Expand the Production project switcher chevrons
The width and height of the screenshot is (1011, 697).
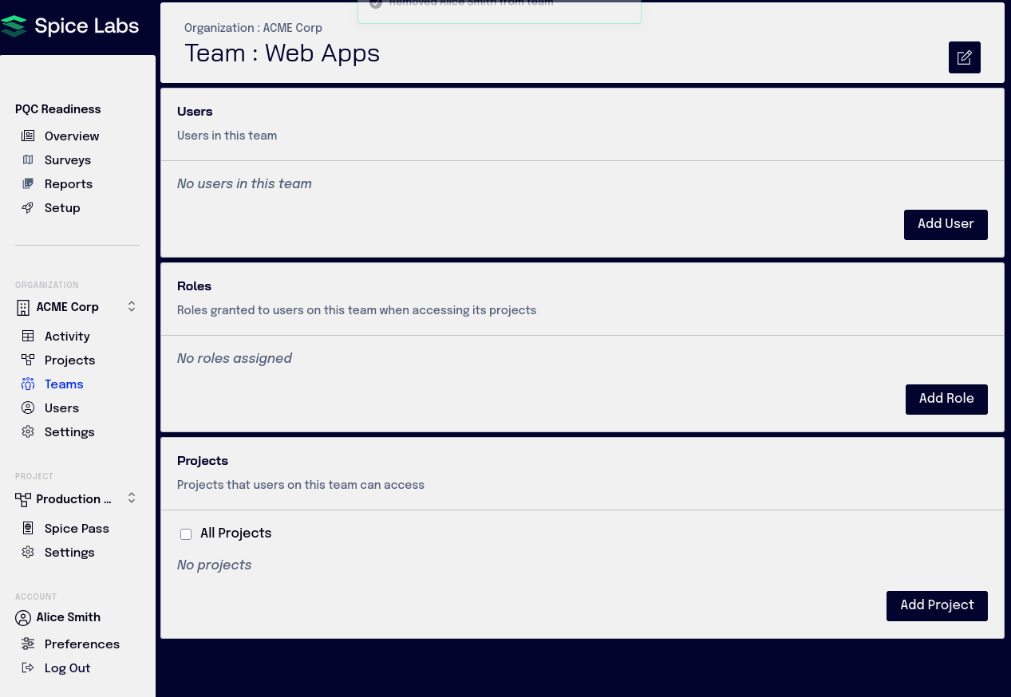[132, 498]
